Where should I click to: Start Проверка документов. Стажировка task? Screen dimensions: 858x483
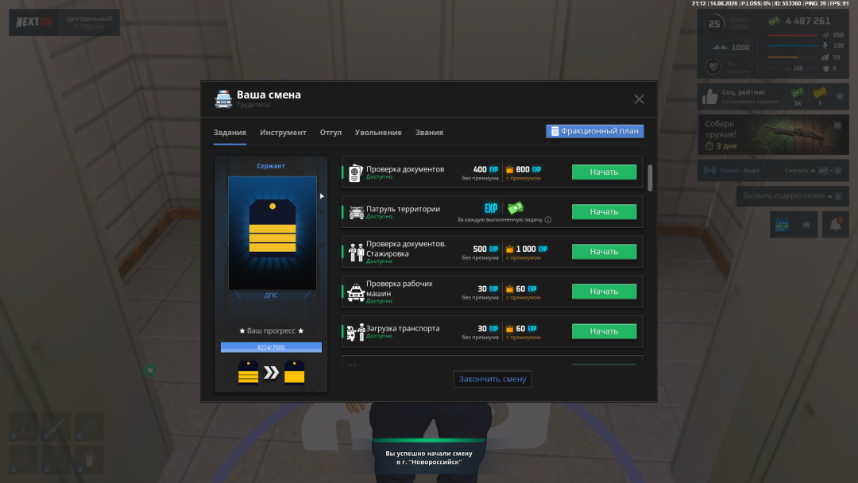tap(604, 252)
